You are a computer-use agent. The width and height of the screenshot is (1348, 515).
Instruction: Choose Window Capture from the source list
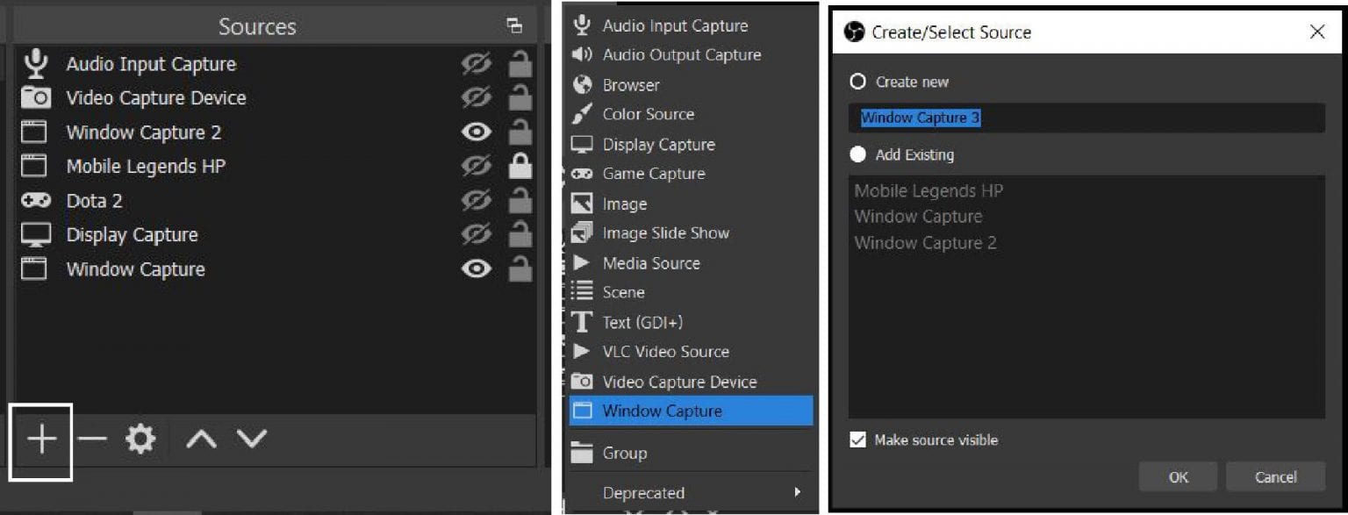[663, 411]
